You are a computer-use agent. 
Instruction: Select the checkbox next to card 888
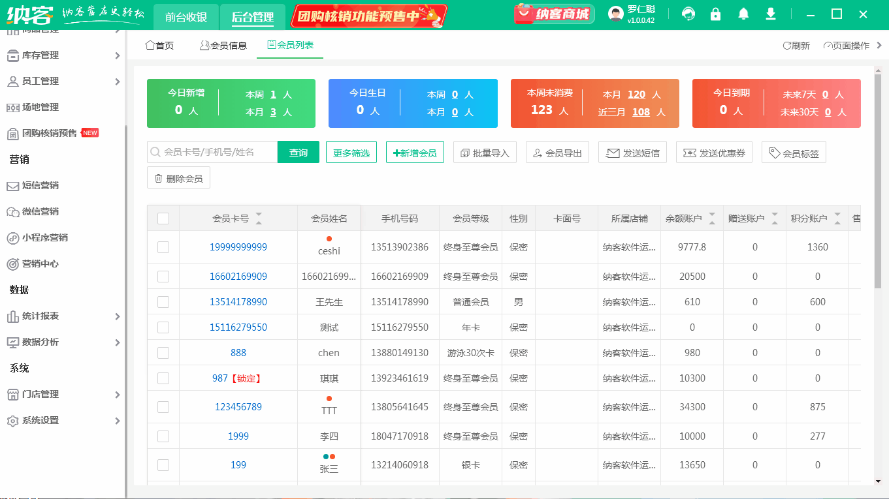[163, 352]
